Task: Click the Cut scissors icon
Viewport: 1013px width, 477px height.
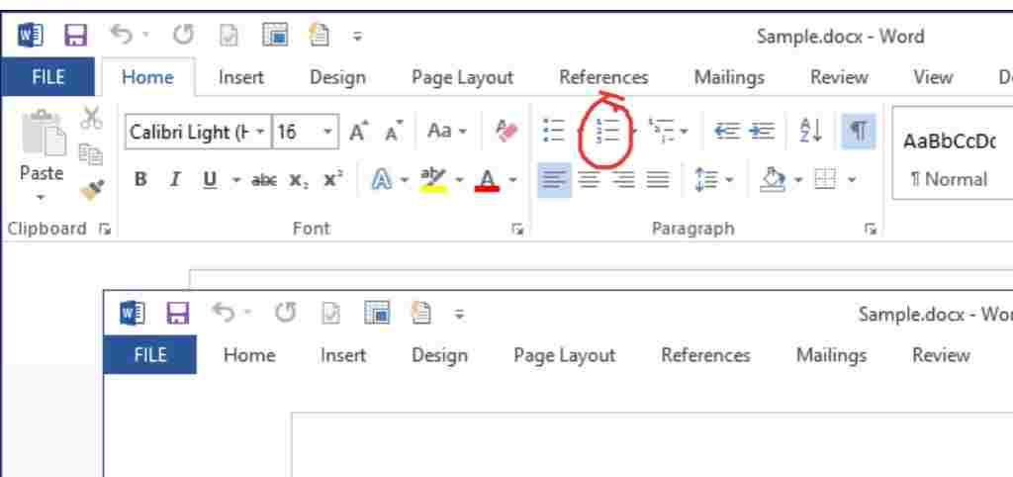Action: (92, 119)
